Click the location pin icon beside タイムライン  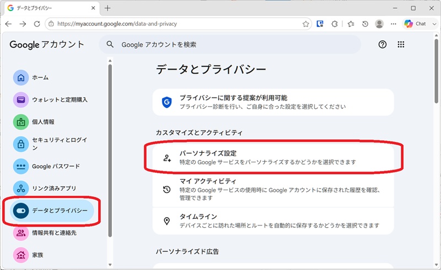point(167,221)
